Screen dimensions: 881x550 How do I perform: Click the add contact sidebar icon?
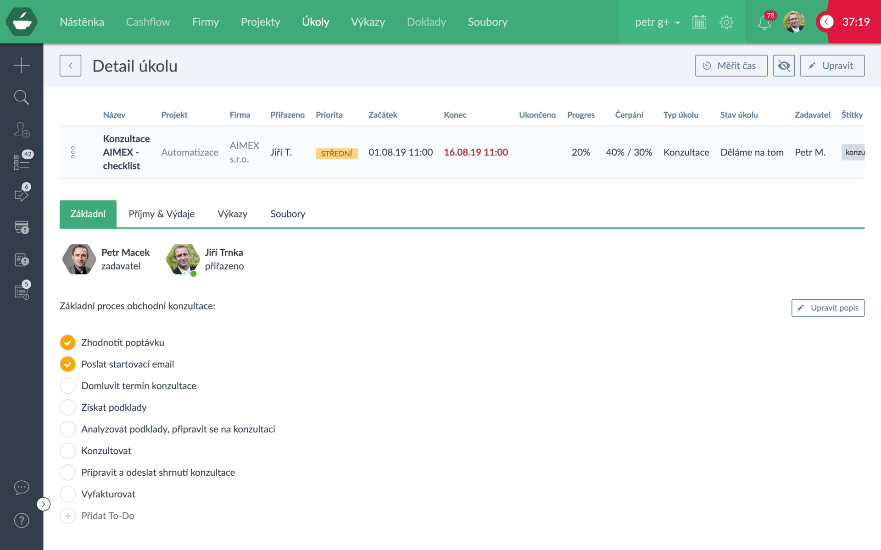[x=22, y=130]
